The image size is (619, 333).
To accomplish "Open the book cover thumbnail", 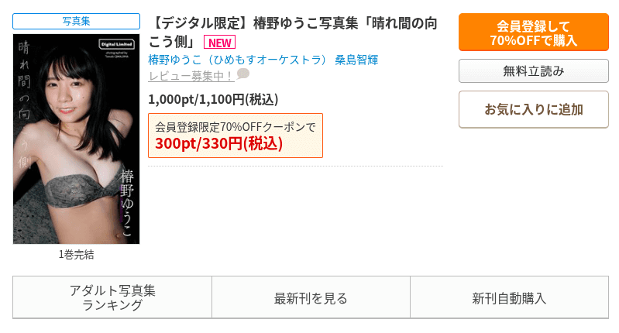I will coord(76,139).
